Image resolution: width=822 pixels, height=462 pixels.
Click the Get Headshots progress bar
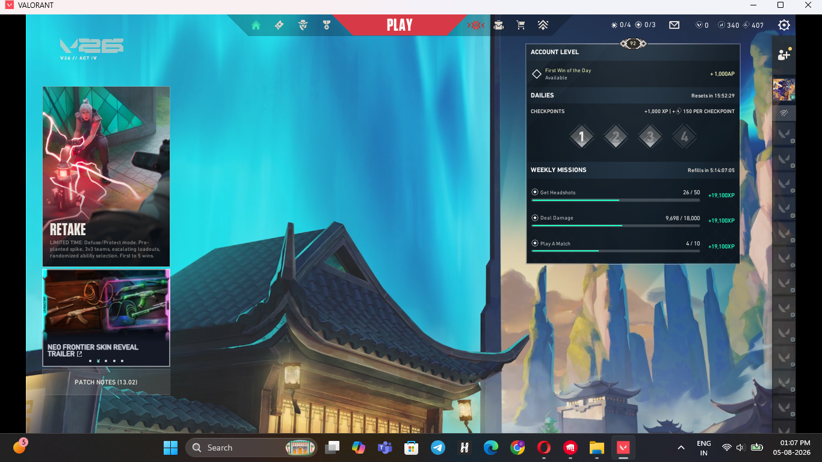point(616,200)
